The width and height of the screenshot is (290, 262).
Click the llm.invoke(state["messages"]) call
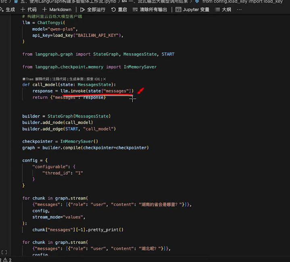click(x=97, y=91)
